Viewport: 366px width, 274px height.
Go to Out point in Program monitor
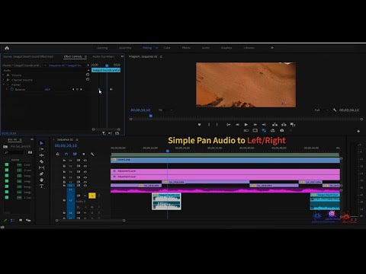[264, 125]
